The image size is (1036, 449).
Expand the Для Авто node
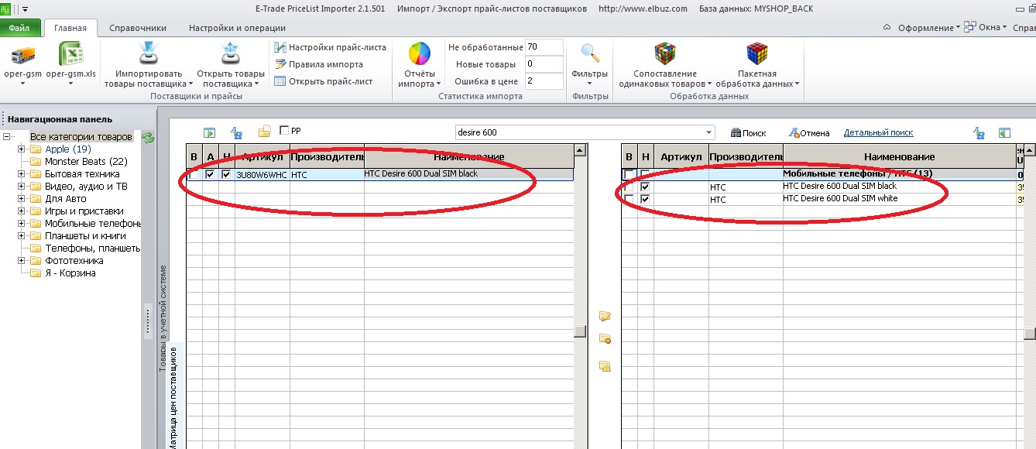pyautogui.click(x=22, y=199)
